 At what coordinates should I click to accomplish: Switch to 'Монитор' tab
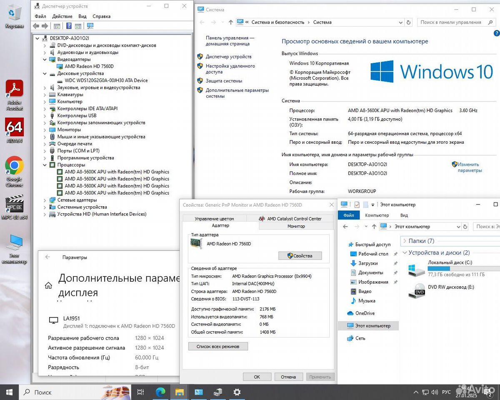(296, 226)
